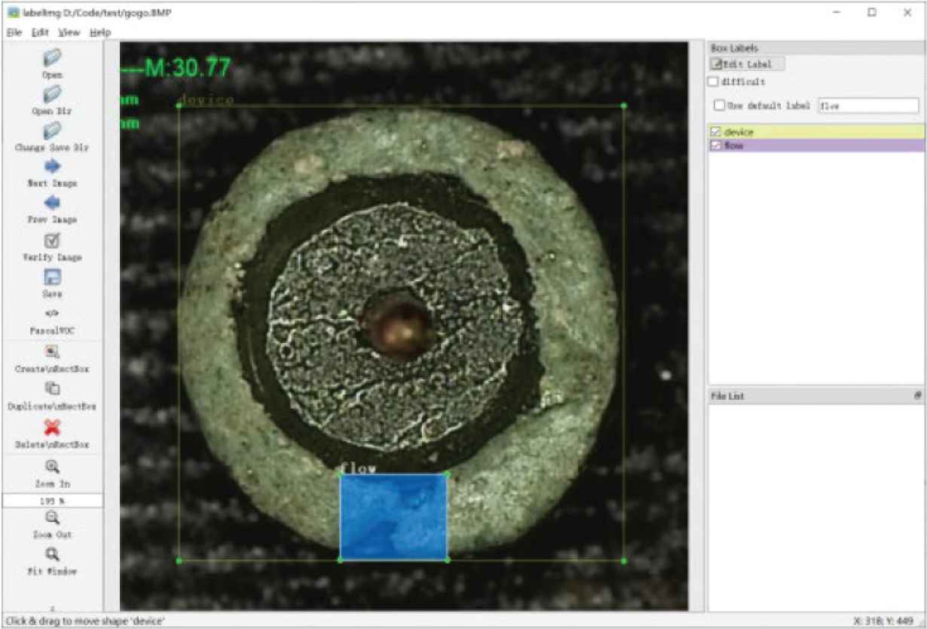Viewport: 927px width, 629px height.
Task: Uncheck the device label visibility checkbox
Action: pos(716,132)
